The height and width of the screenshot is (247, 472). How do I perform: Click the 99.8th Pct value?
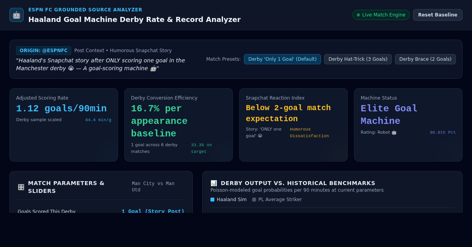(x=443, y=133)
